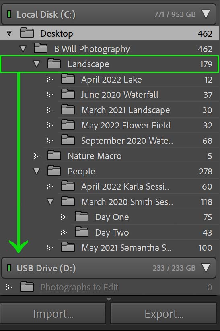Collapse the USB Drive (D:) volume panel
The height and width of the screenshot is (331, 220).
coord(206,268)
